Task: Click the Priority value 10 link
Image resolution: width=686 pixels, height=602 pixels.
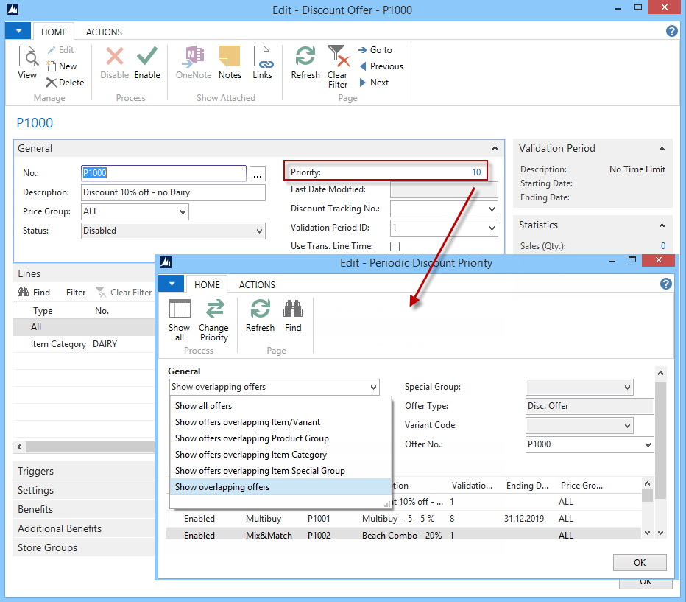Action: (x=476, y=172)
